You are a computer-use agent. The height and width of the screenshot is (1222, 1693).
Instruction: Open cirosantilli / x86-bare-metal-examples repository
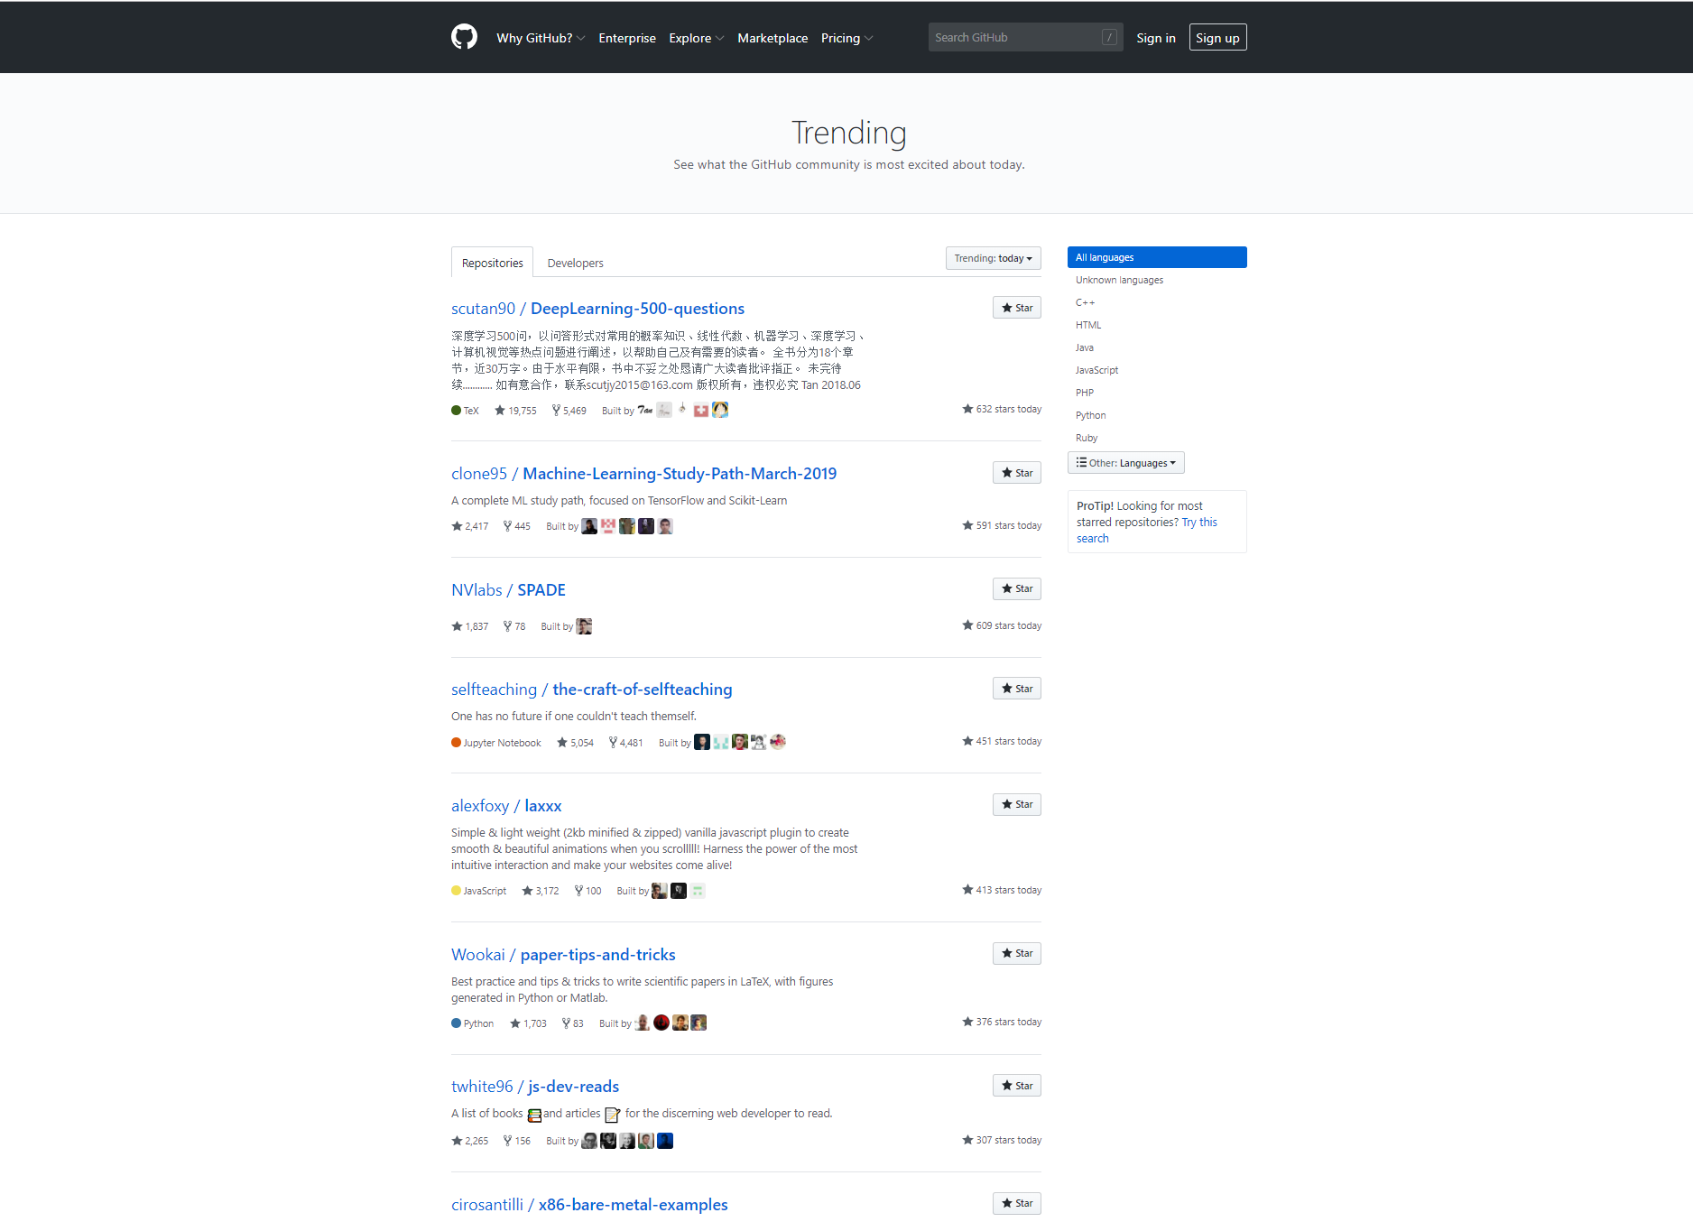click(589, 1205)
